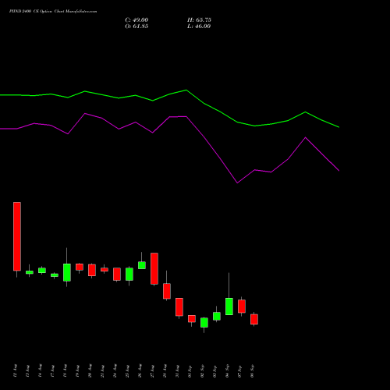The width and height of the screenshot is (390, 390).
Task: Click the close value C: 49.00
Action: [x=136, y=20]
